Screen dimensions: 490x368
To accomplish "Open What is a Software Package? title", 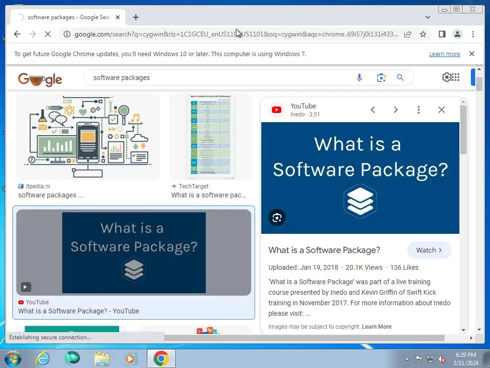I will pos(324,250).
